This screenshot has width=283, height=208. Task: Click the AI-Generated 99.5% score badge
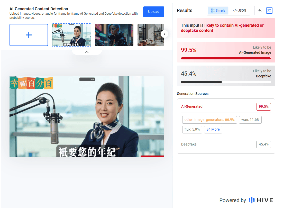263,106
